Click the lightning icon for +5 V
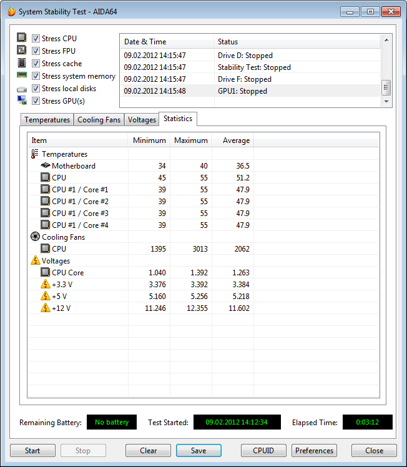 [x=45, y=296]
